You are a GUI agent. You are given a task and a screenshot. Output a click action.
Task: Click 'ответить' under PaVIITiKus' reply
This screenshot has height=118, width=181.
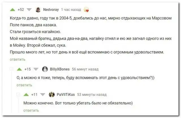point(31,110)
